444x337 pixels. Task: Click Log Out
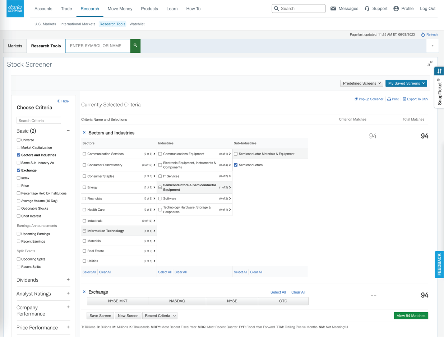pyautogui.click(x=428, y=9)
